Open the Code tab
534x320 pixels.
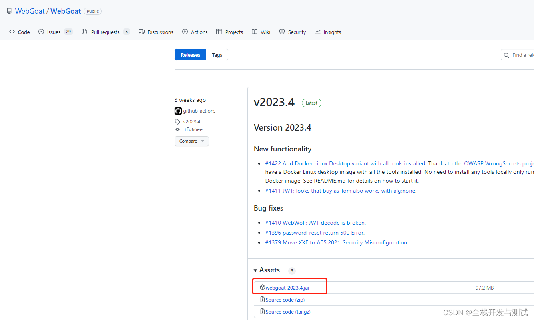(20, 32)
